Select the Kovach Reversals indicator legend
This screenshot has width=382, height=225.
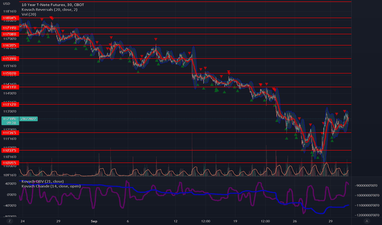[x=50, y=9]
